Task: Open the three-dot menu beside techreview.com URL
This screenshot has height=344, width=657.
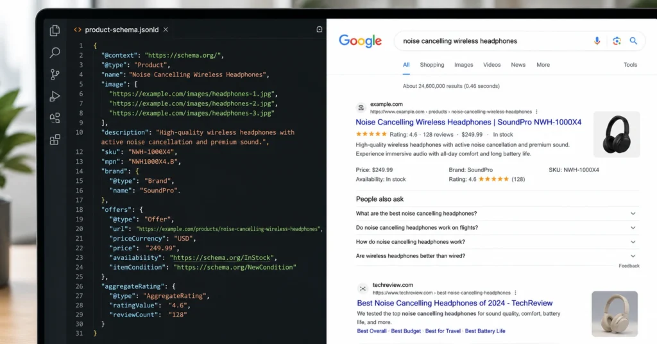Action: point(515,293)
